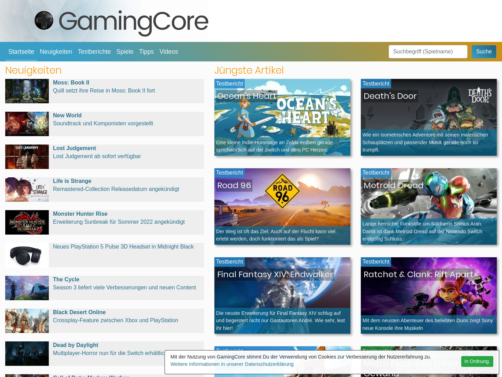Open 'Season 3 liefert viele Verbesserungen' link
The height and width of the screenshot is (377, 502).
[x=124, y=288]
